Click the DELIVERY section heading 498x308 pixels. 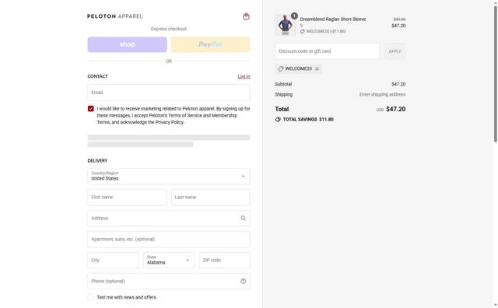point(97,161)
